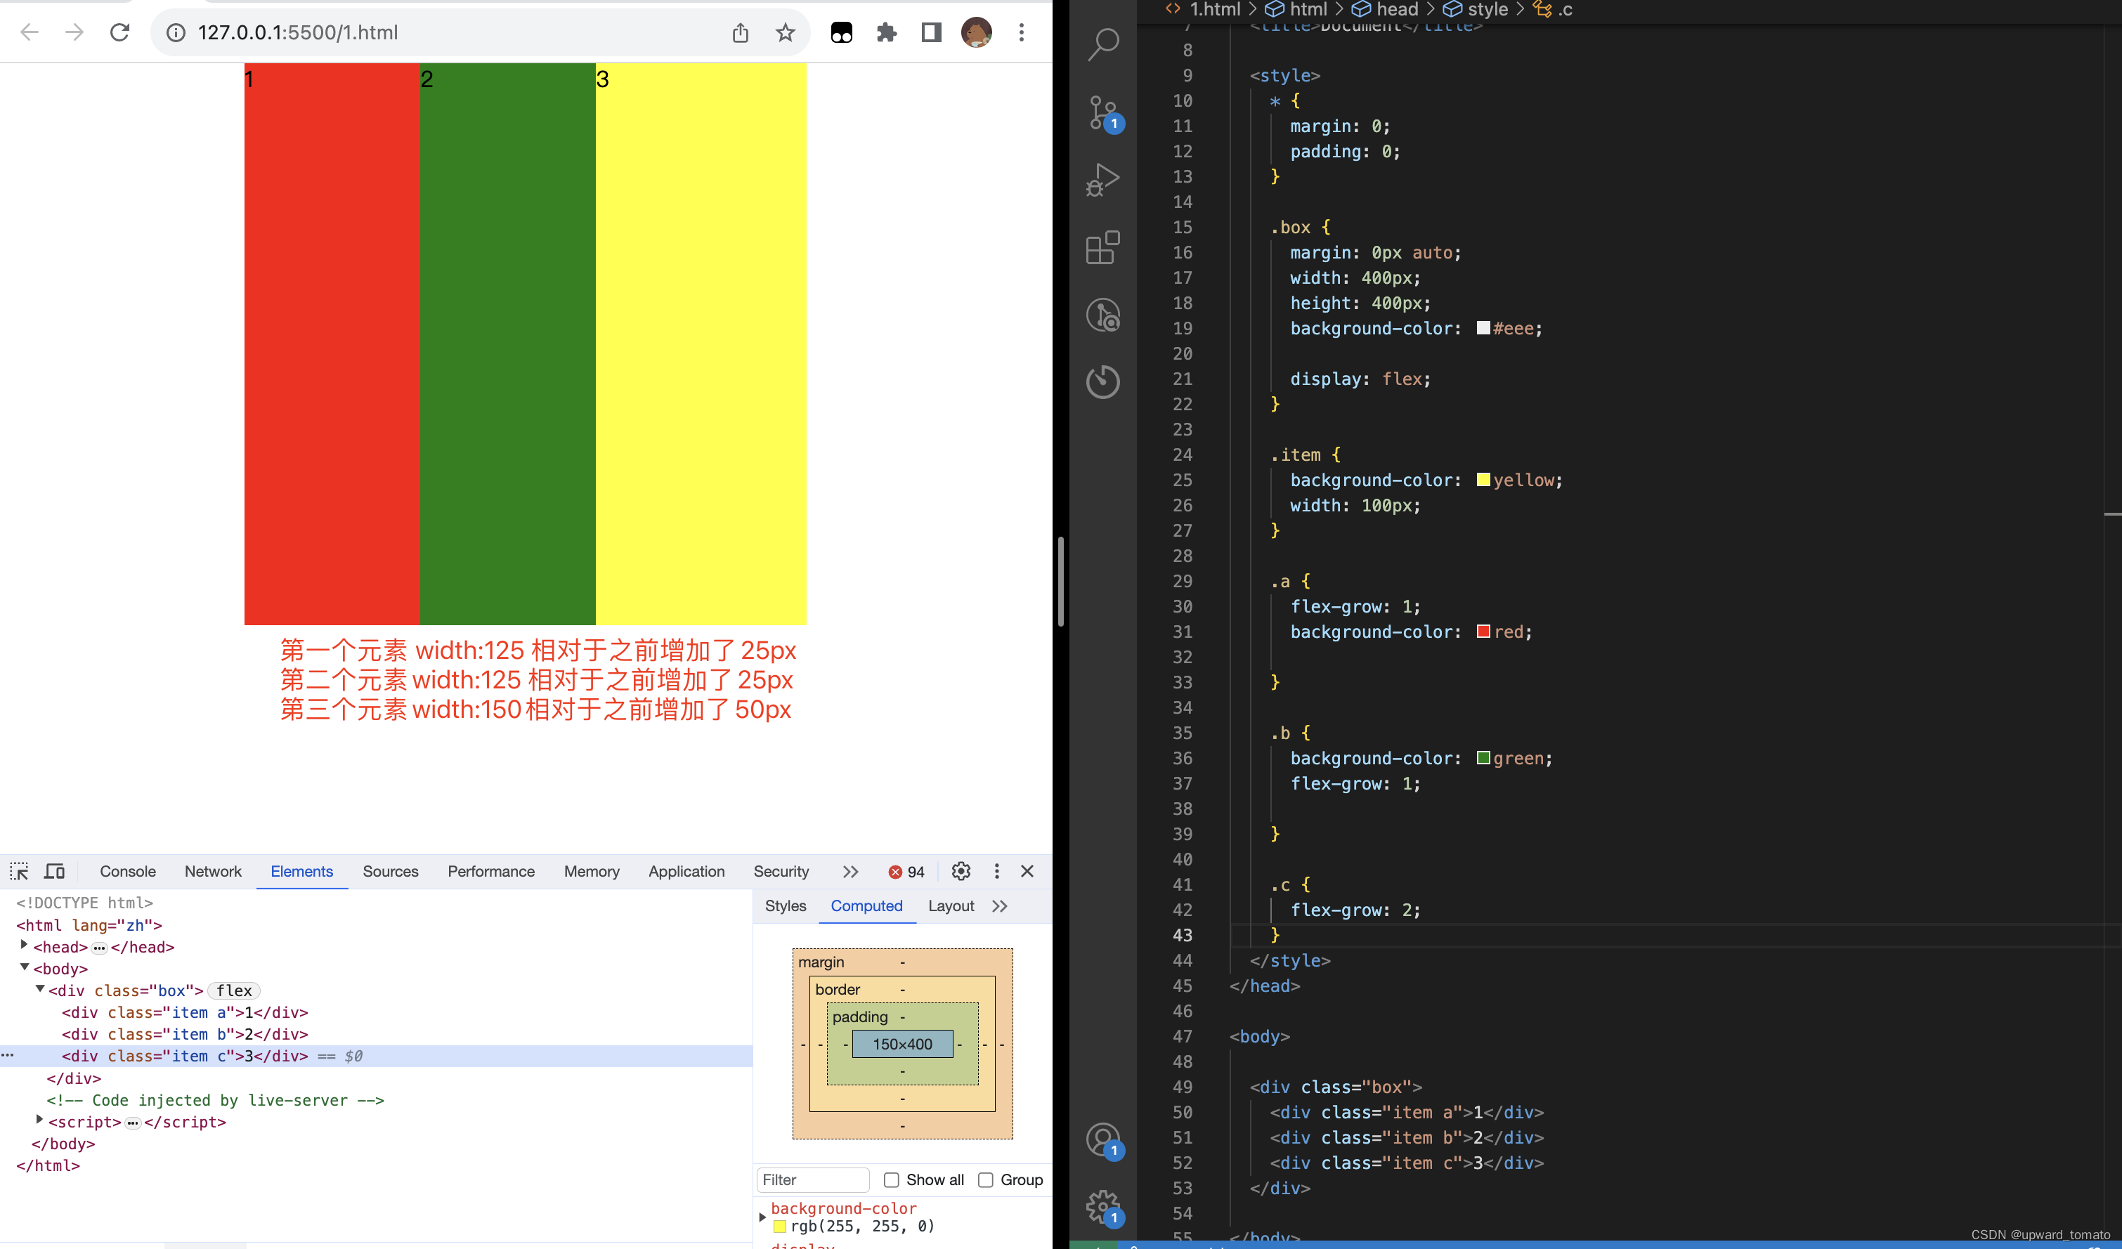Open the extensions puzzle icon
The image size is (2122, 1249).
pyautogui.click(x=887, y=33)
